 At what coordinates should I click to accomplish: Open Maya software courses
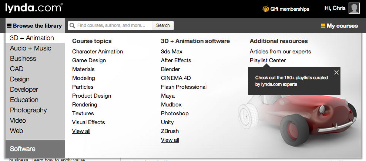click(168, 96)
